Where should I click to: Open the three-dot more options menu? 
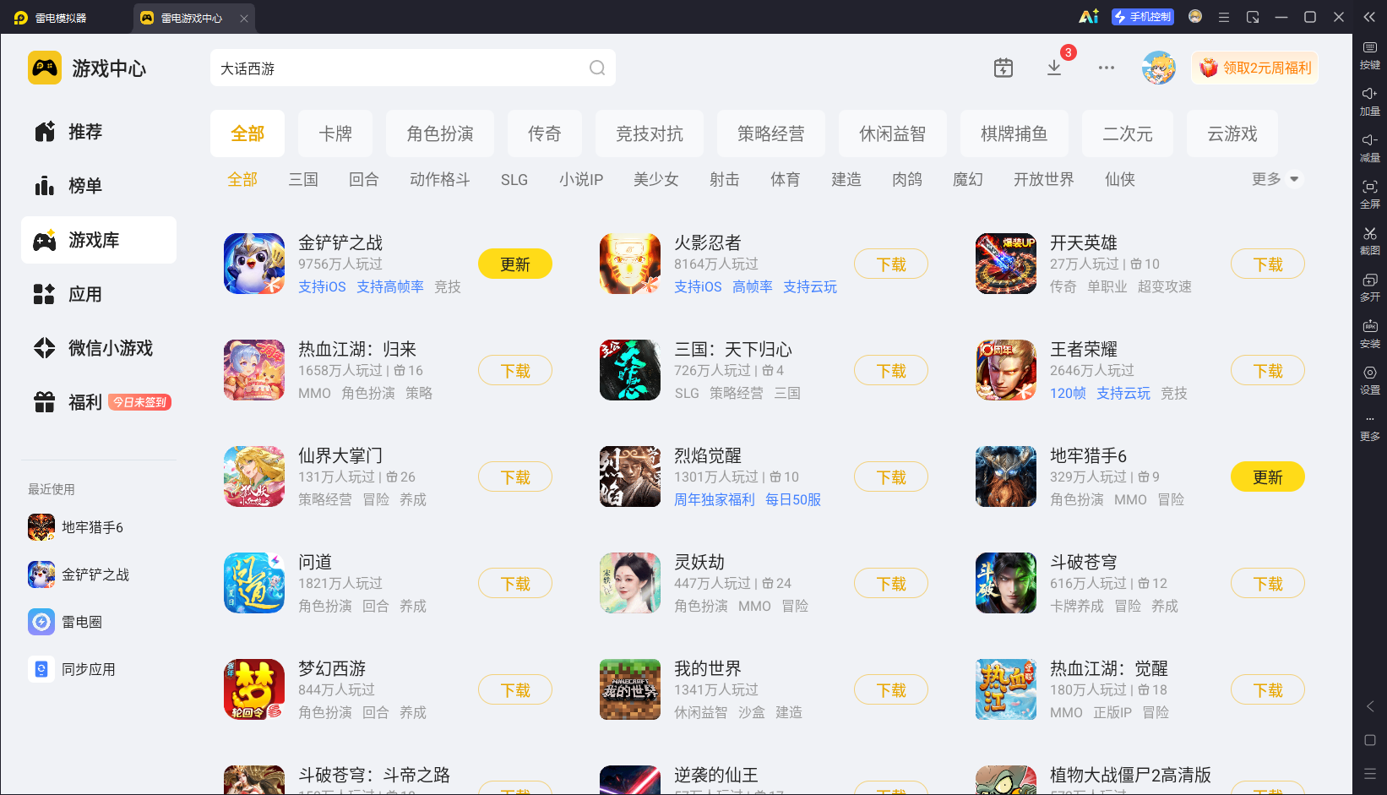(1107, 68)
